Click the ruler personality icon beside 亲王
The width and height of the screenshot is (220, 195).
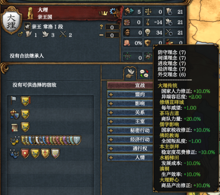point(27,26)
